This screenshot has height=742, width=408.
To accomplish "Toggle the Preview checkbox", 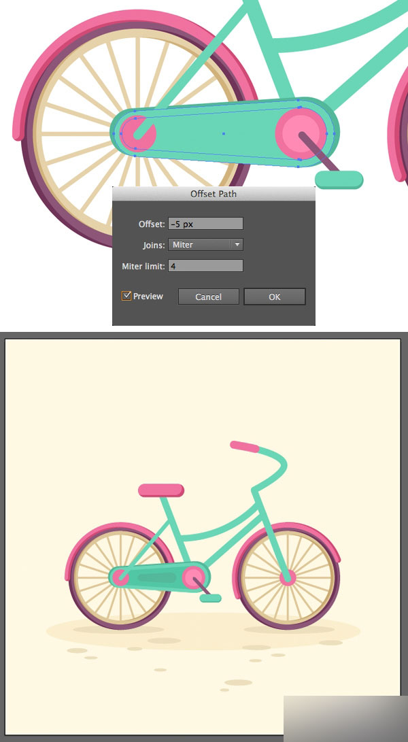I will point(126,297).
